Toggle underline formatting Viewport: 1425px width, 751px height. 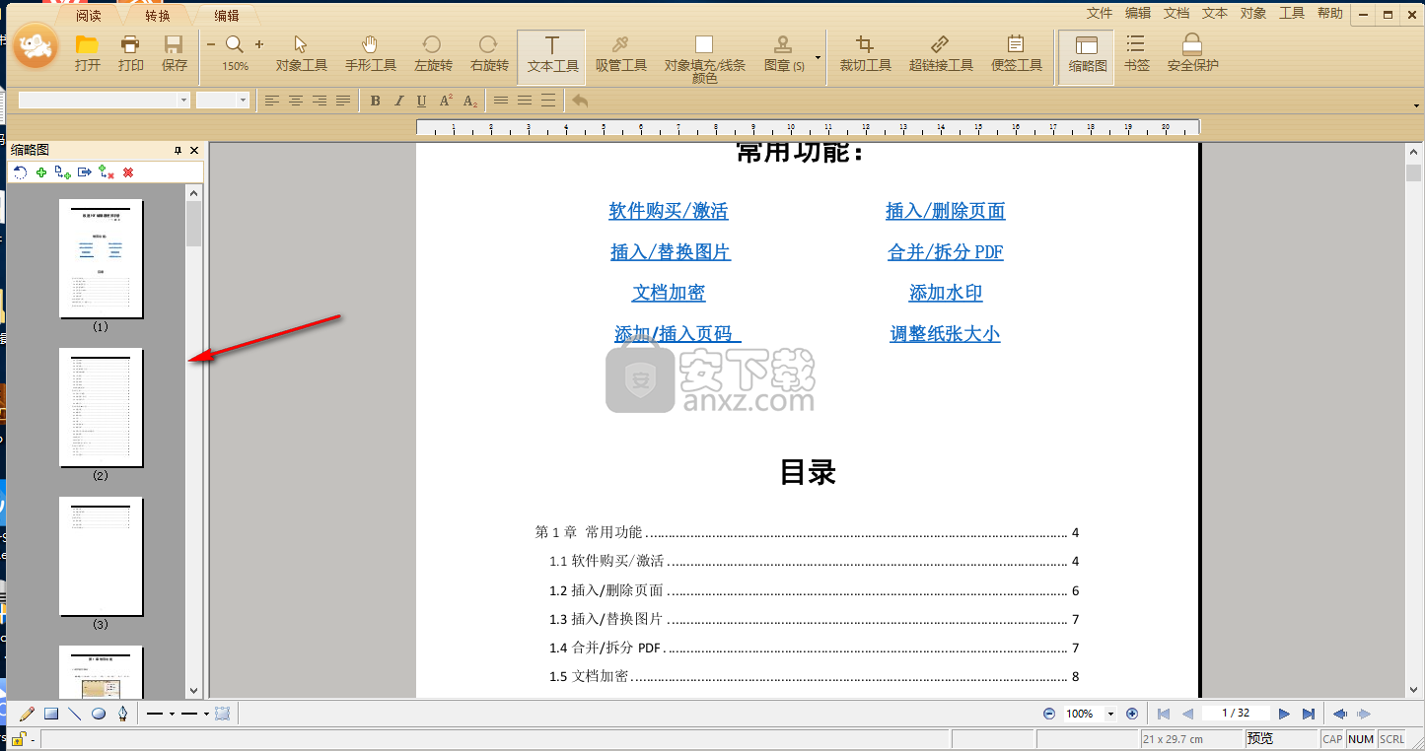click(x=421, y=101)
